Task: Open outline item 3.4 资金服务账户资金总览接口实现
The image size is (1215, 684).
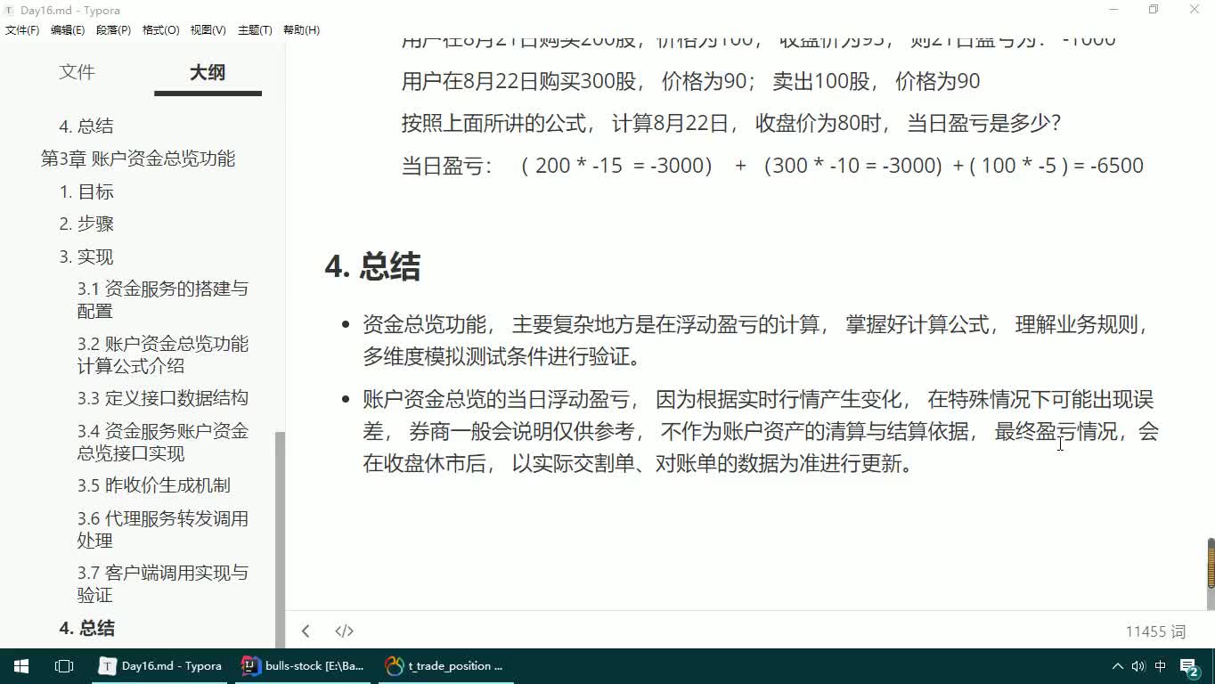Action: 163,442
